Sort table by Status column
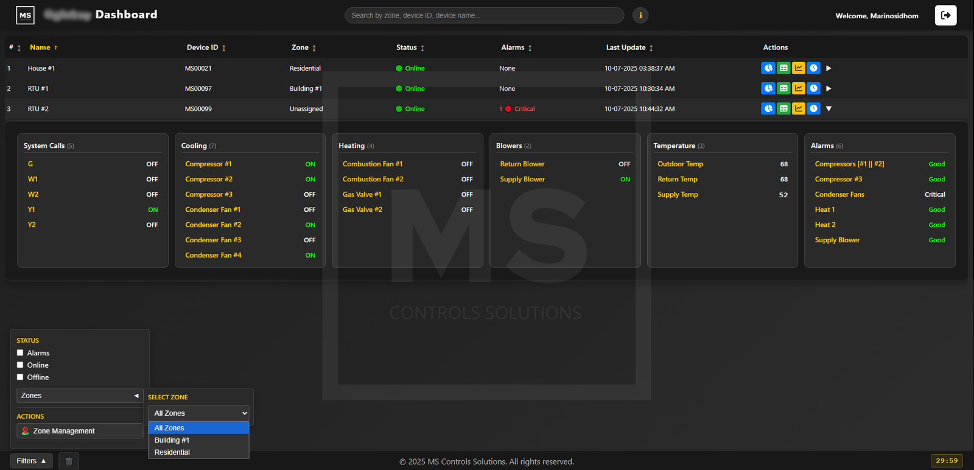Viewport: 974px width, 470px height. coord(410,47)
